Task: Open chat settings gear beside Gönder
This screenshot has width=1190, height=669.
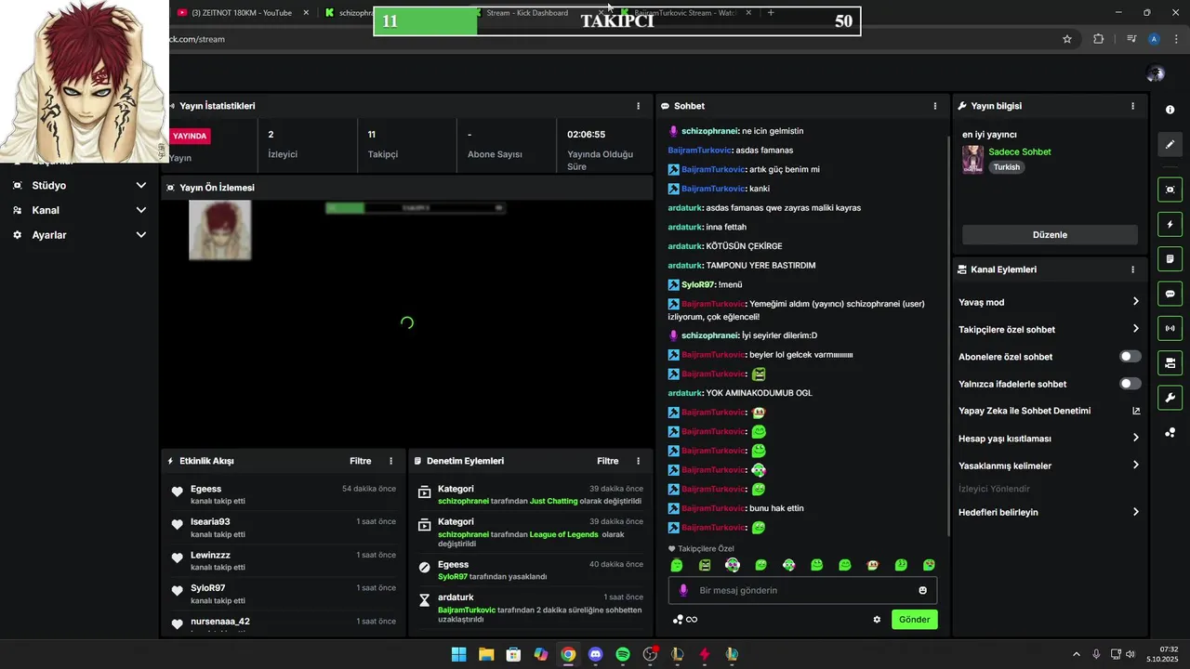Action: point(877,620)
